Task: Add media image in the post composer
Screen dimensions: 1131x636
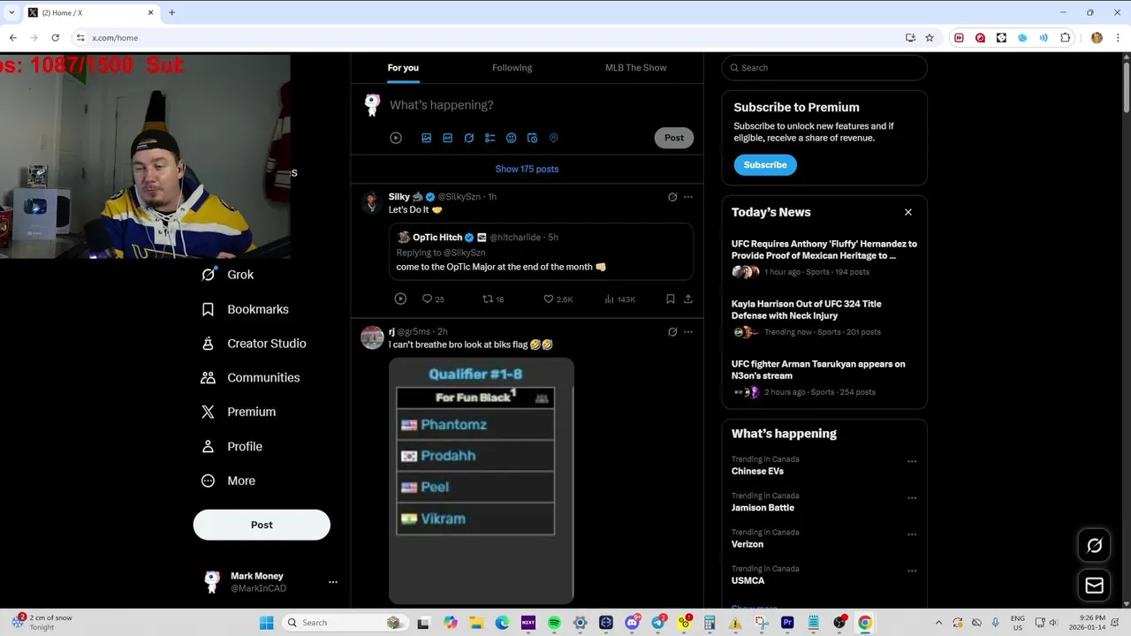Action: pyautogui.click(x=426, y=138)
